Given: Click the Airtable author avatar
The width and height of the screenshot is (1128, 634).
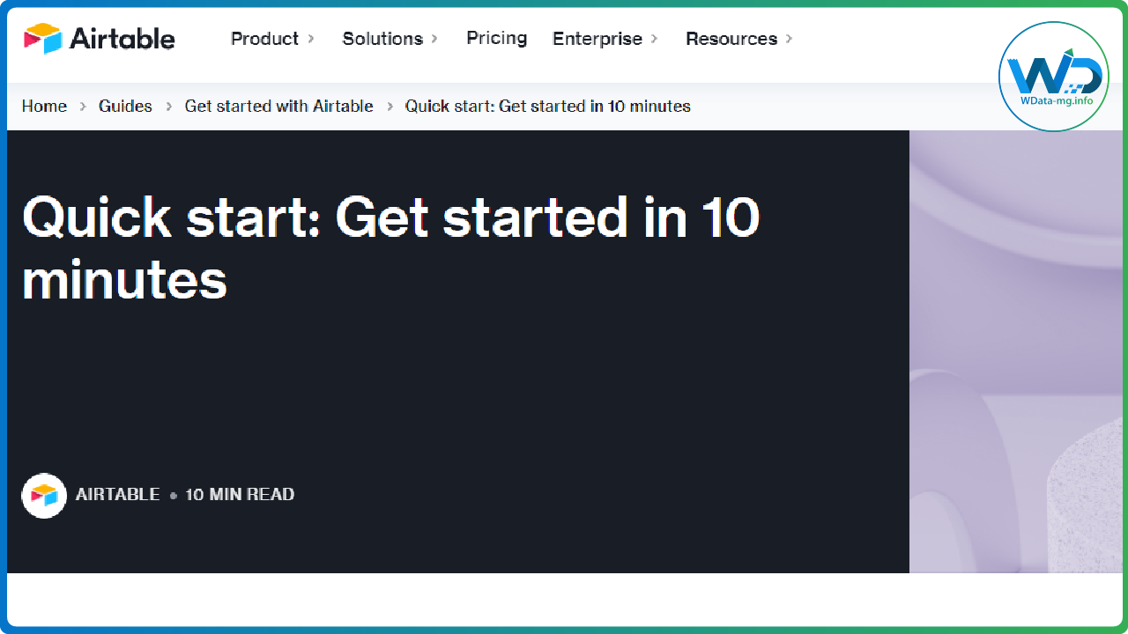Looking at the screenshot, I should coord(44,495).
